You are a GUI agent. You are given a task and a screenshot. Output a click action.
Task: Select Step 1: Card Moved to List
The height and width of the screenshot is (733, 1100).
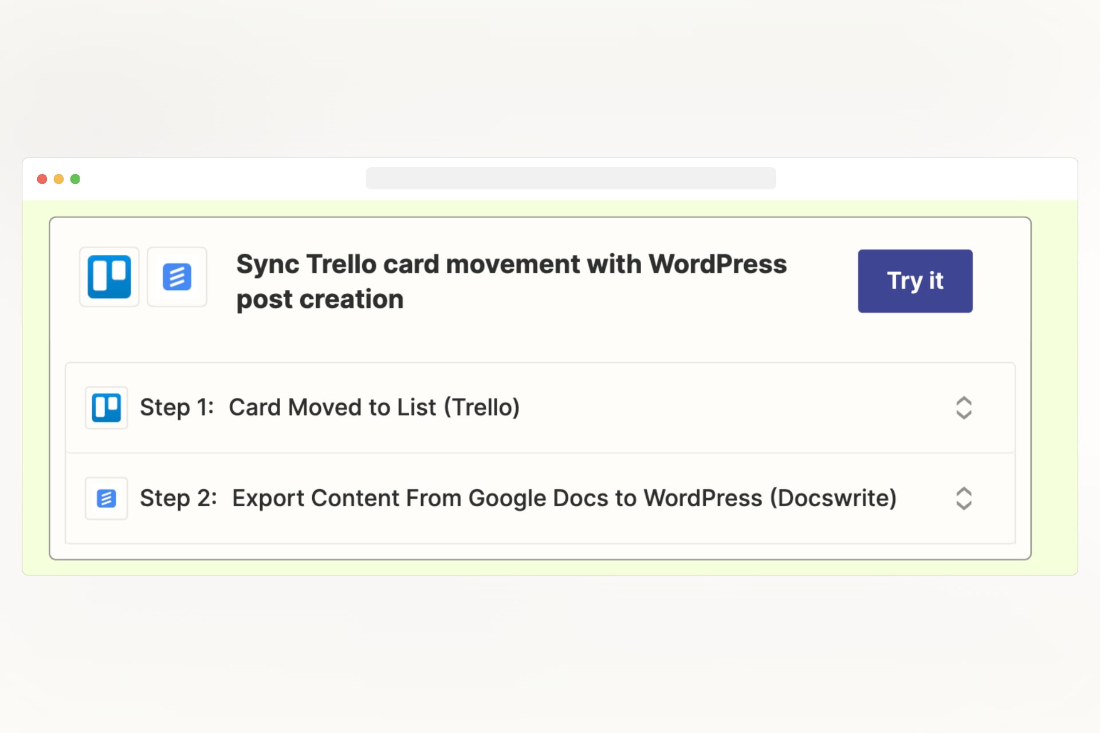pyautogui.click(x=330, y=407)
